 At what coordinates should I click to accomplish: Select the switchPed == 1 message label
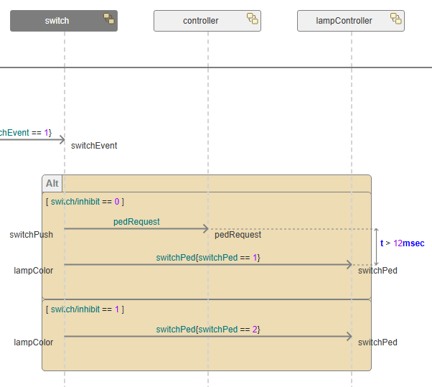tap(208, 258)
